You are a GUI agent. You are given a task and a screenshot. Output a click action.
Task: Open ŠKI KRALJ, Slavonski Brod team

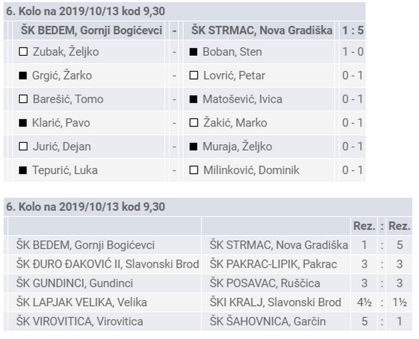(275, 303)
